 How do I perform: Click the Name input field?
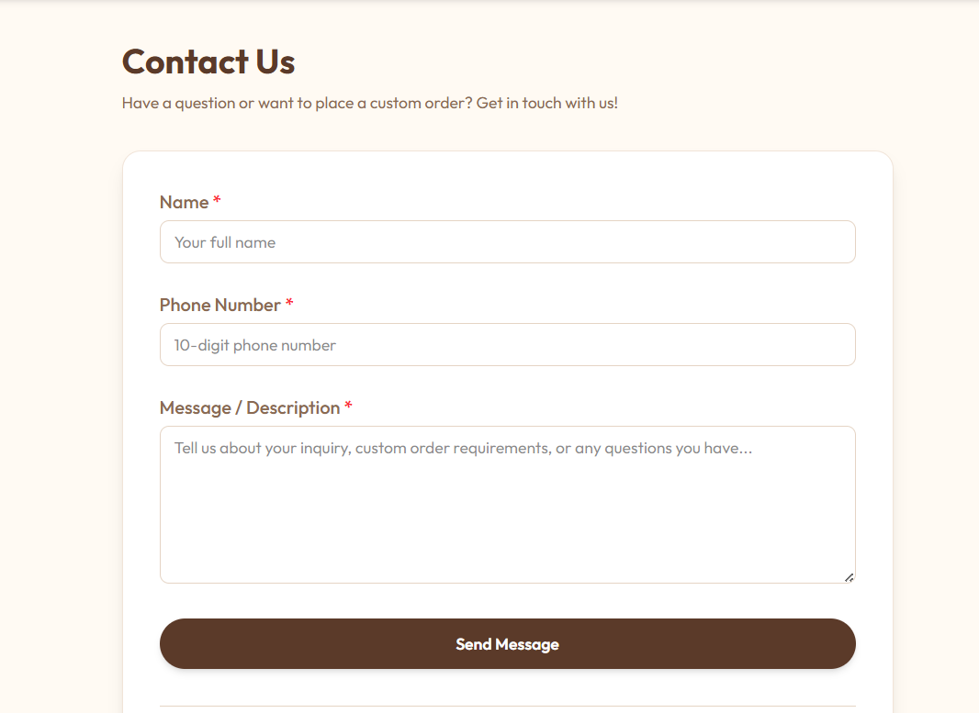click(508, 241)
